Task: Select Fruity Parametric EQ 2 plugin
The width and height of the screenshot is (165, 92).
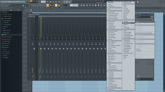Action: click(x=113, y=69)
